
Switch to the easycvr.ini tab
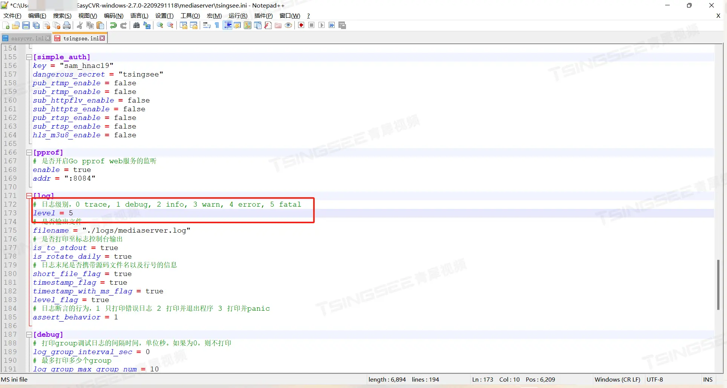pos(26,38)
